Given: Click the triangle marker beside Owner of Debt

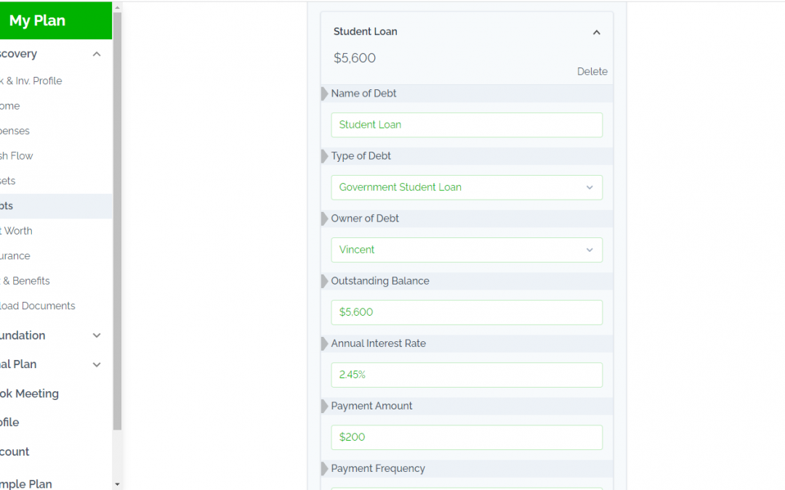Looking at the screenshot, I should [x=324, y=219].
